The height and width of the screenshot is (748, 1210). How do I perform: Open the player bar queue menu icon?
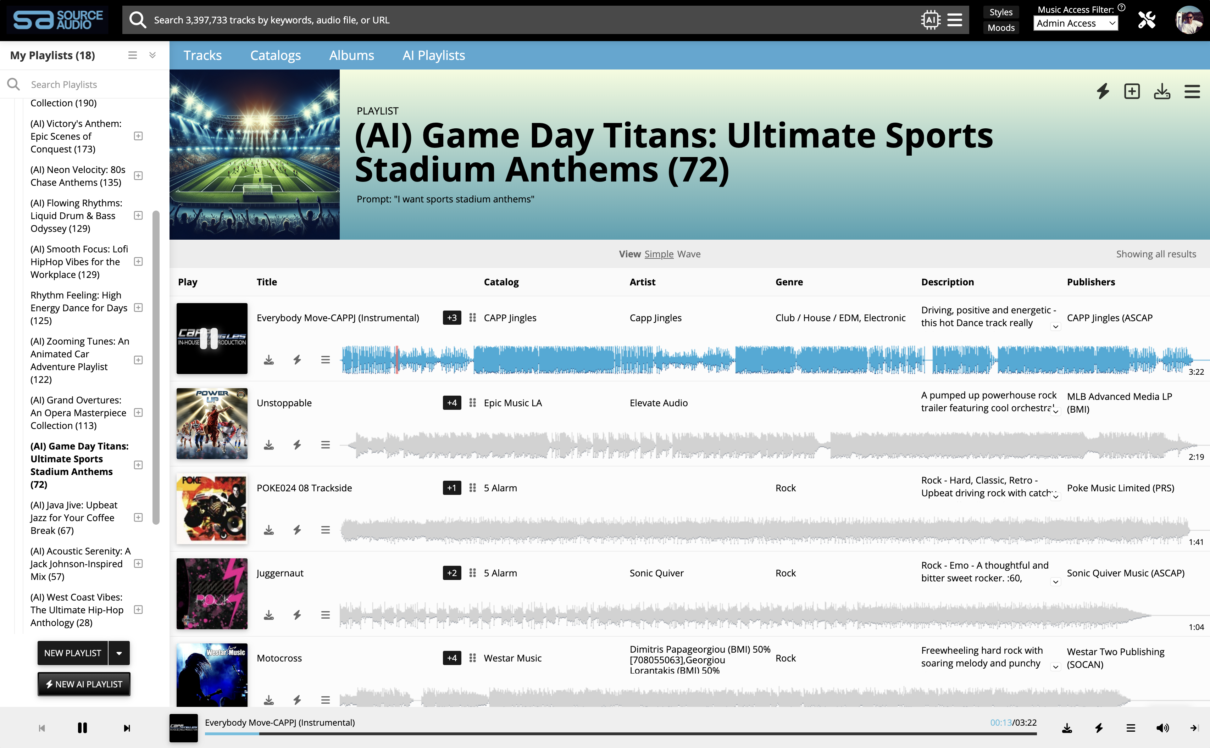coord(1131,728)
